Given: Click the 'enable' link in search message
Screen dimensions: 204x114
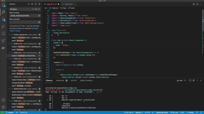Looking at the screenshot, I should (35, 28).
